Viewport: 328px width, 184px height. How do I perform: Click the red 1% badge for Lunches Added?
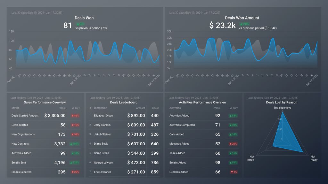coord(234,172)
